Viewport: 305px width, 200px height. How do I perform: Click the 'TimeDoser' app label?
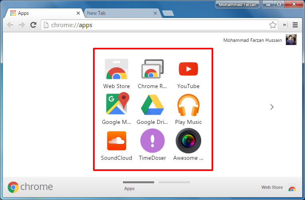tap(152, 158)
